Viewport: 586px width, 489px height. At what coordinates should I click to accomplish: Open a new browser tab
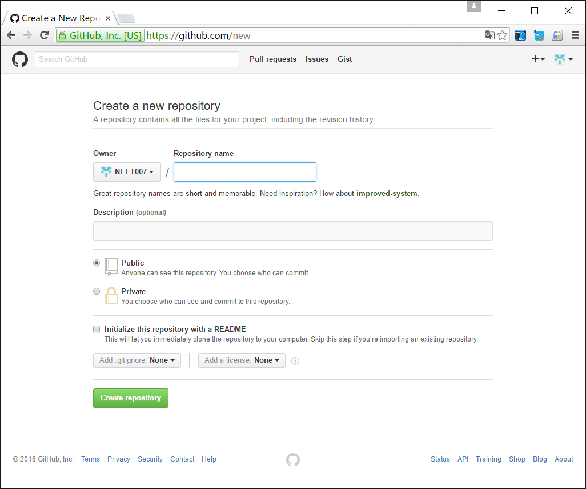click(126, 18)
